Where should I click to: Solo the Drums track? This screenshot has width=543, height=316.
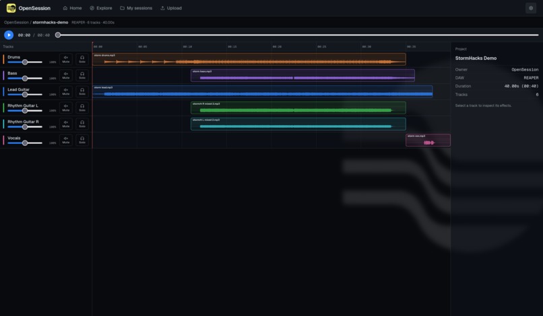[82, 59]
